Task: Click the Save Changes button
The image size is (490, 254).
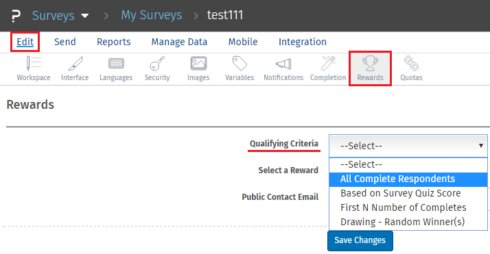Action: [x=360, y=240]
